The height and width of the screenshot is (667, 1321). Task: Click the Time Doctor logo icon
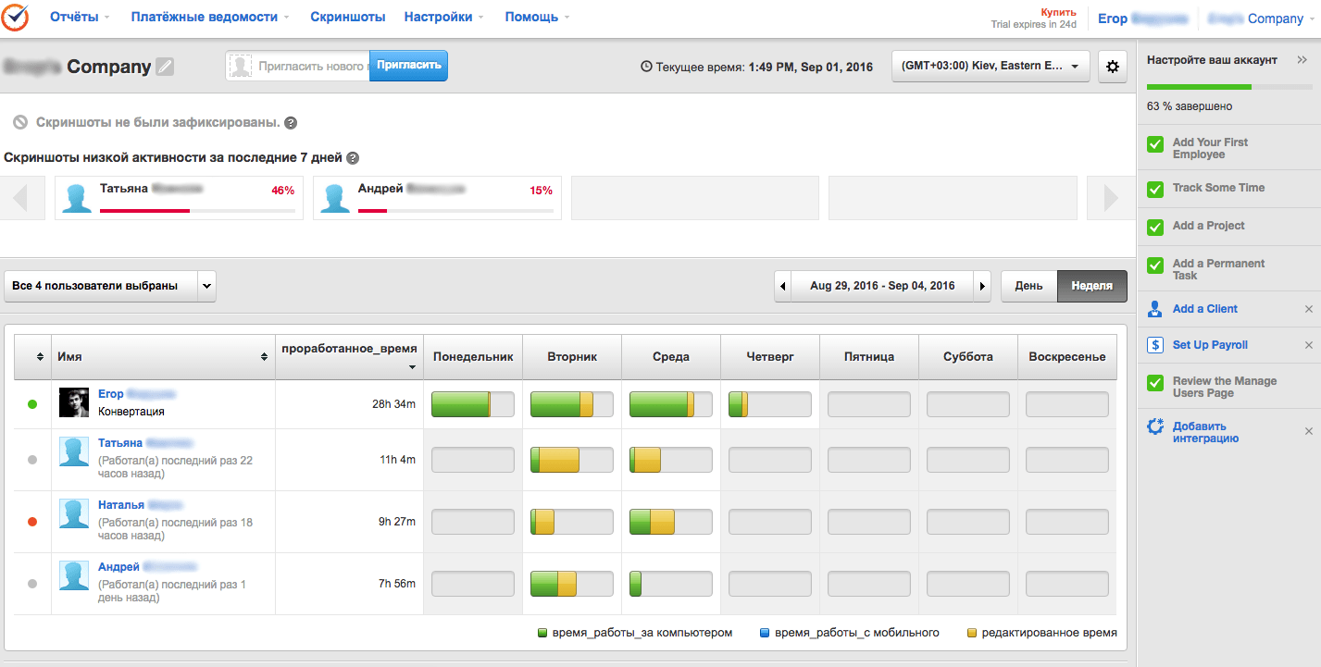point(17,18)
